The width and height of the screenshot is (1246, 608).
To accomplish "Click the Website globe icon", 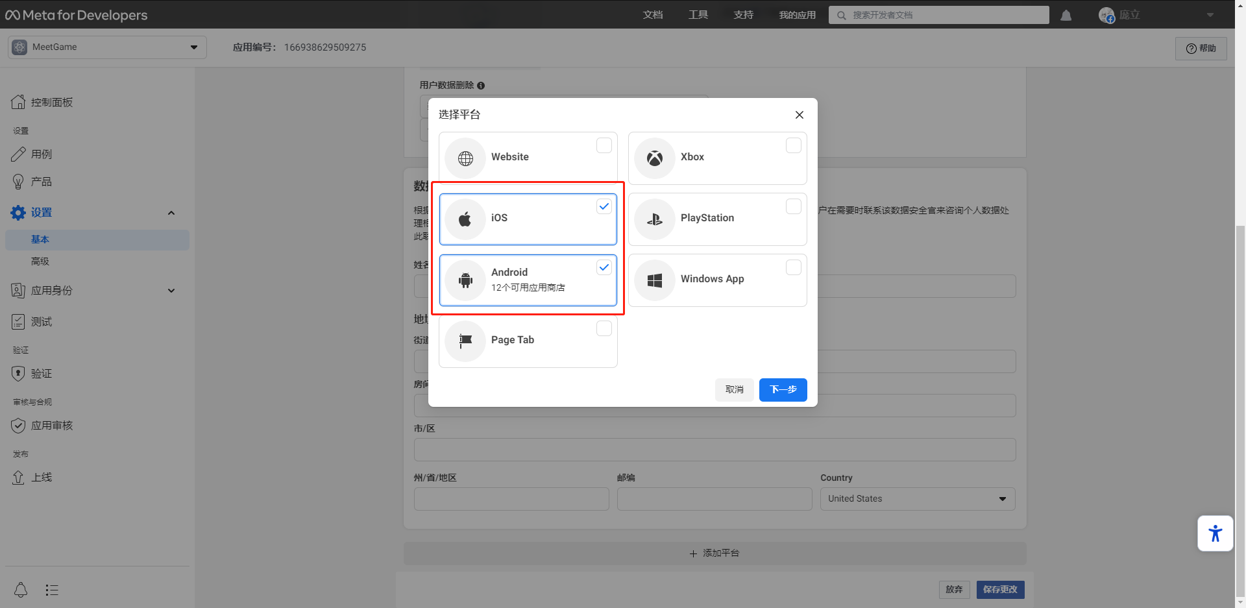I will (x=465, y=158).
